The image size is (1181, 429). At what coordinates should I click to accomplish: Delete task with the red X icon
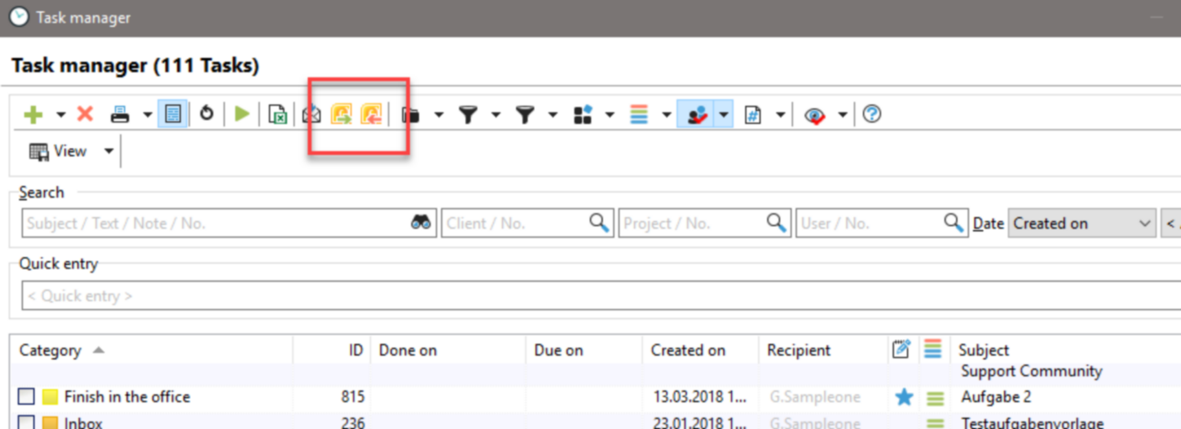85,114
